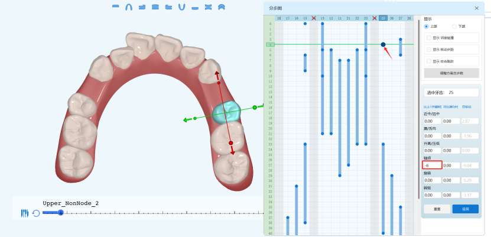The width and height of the screenshot is (491, 237).
Task: Click the blue 应用 apply button
Action: (x=466, y=209)
